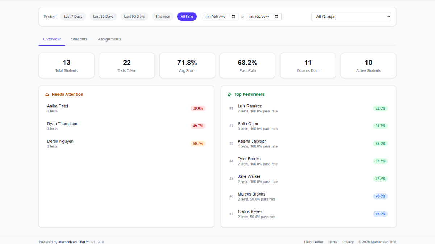This screenshot has height=244, width=435.
Task: Click the Total Students stat card
Action: 66,65
